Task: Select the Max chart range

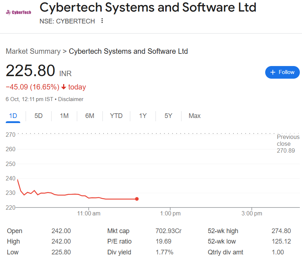Action: 194,116
